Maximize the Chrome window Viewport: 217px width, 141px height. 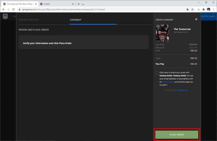coord(206,2)
